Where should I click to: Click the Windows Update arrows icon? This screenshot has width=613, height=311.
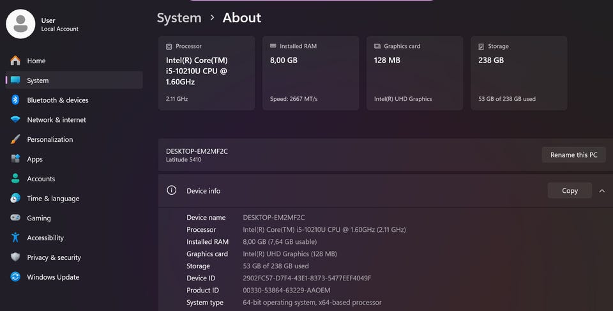15,277
